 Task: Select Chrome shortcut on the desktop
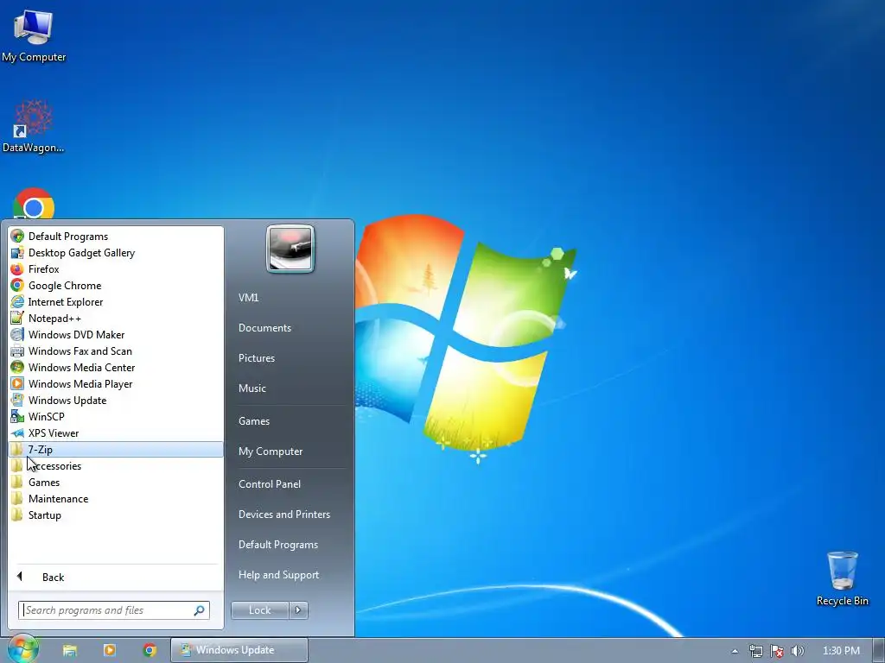(x=34, y=204)
